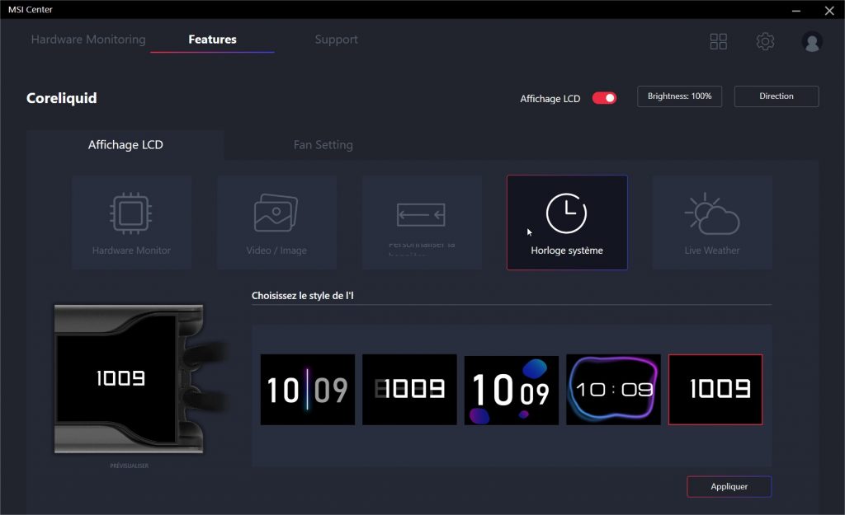Select the Affichage LCD sub-tab
Viewport: 845px width, 515px height.
125,145
